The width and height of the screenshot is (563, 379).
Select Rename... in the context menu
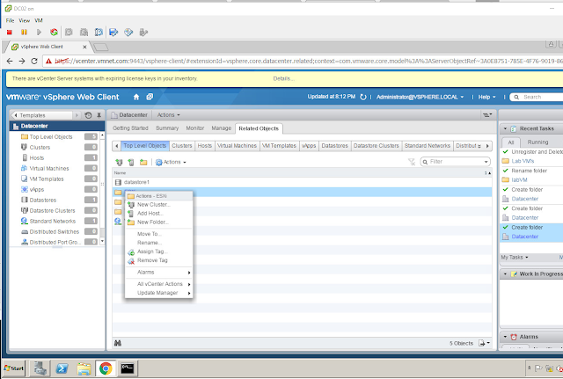point(158,243)
